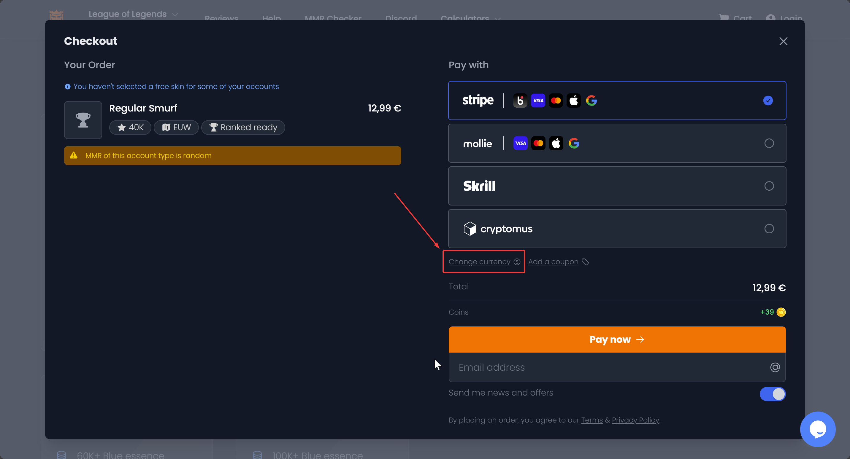This screenshot has height=459, width=850.
Task: Click the 'Pay with' heading
Action: 468,65
